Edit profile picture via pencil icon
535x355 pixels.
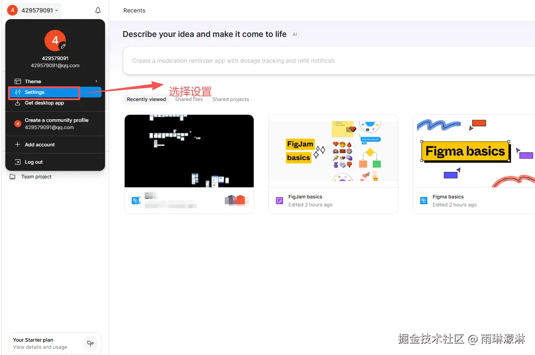click(63, 46)
